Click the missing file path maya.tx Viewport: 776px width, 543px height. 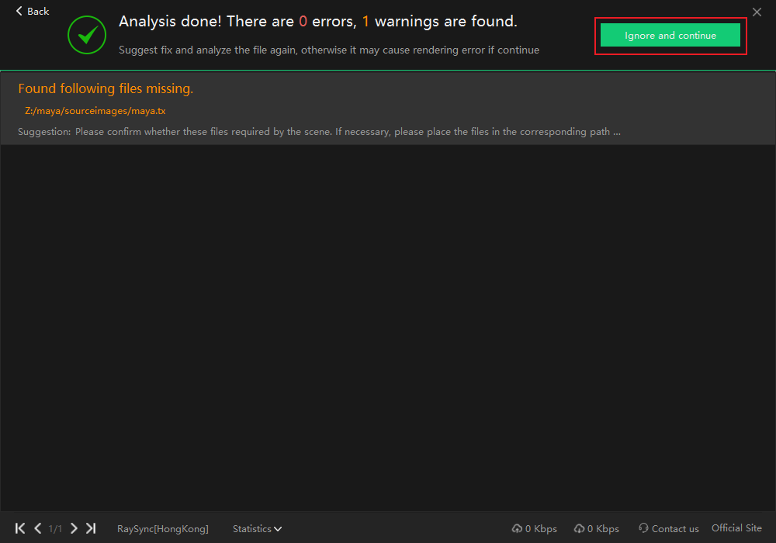(x=95, y=111)
